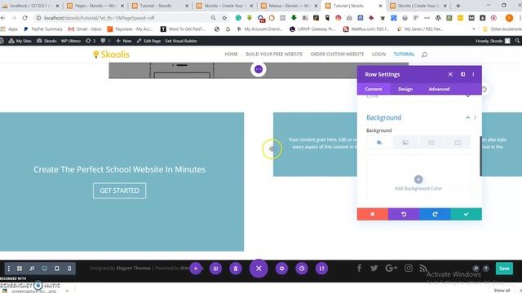Load from library plus button
The width and height of the screenshot is (522, 293).
pos(196,269)
